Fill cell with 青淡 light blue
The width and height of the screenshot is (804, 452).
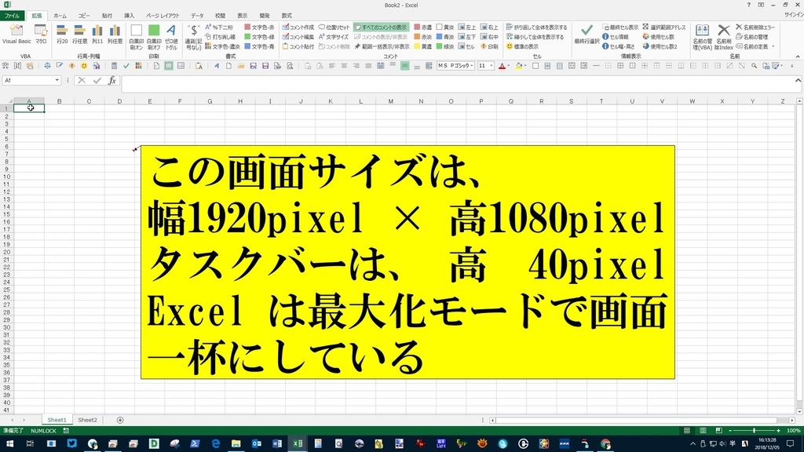(445, 37)
